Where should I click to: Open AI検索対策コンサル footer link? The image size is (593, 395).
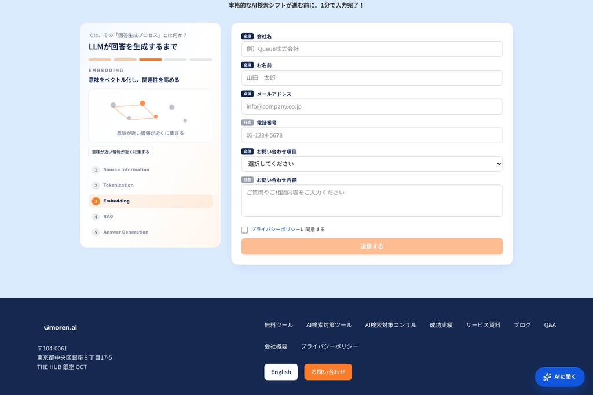pos(391,325)
